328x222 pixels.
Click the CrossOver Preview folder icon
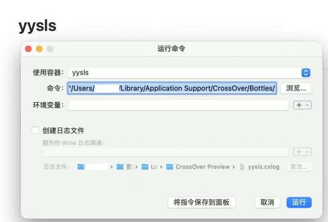170,167
